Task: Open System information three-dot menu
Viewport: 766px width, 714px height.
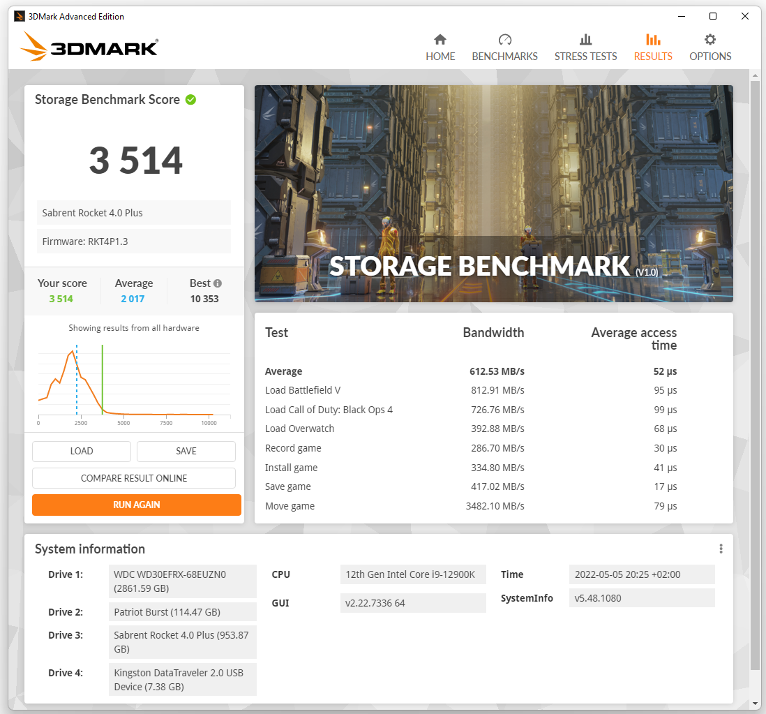Action: pos(721,549)
